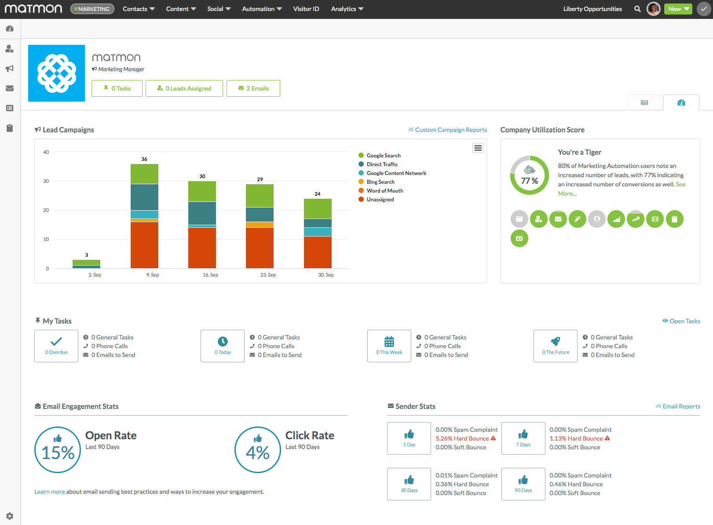Click the user avatar photo
Image resolution: width=713 pixels, height=525 pixels.
tap(654, 9)
